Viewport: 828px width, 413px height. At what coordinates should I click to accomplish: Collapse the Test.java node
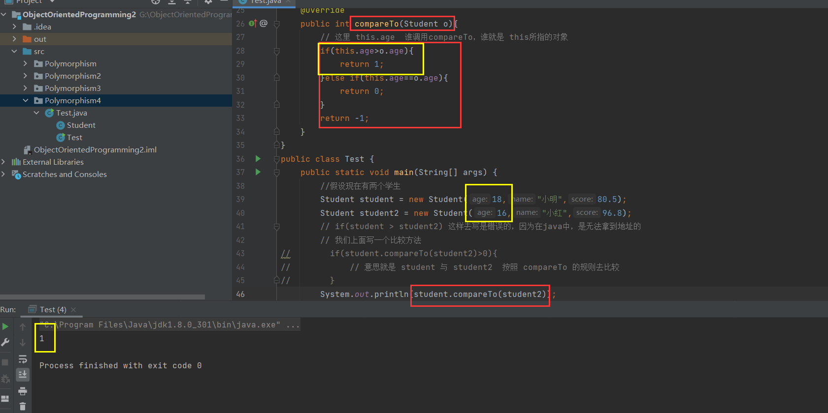point(36,113)
